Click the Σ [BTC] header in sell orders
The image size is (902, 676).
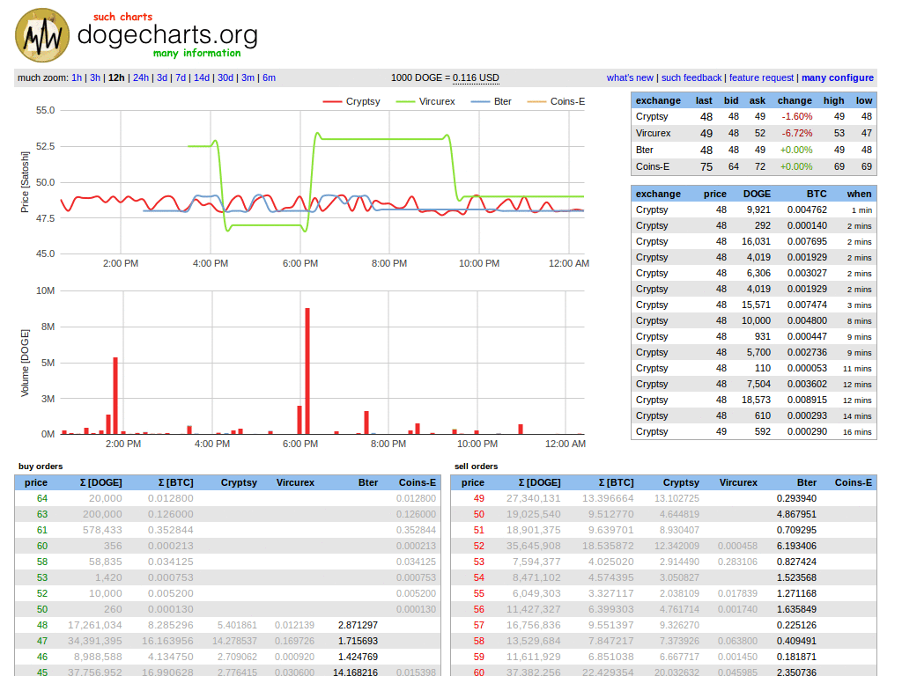[616, 483]
